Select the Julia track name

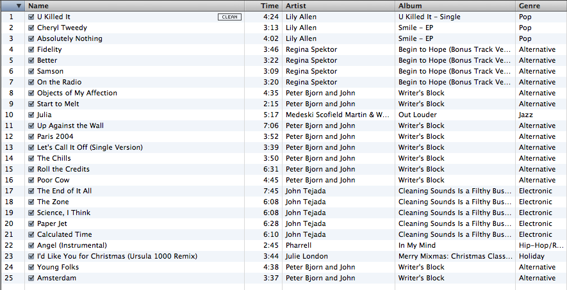[x=44, y=115]
